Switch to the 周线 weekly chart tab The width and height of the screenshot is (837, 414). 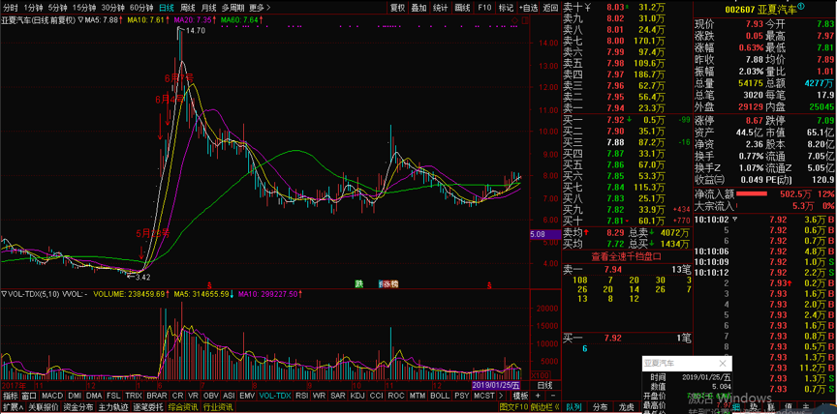point(188,7)
